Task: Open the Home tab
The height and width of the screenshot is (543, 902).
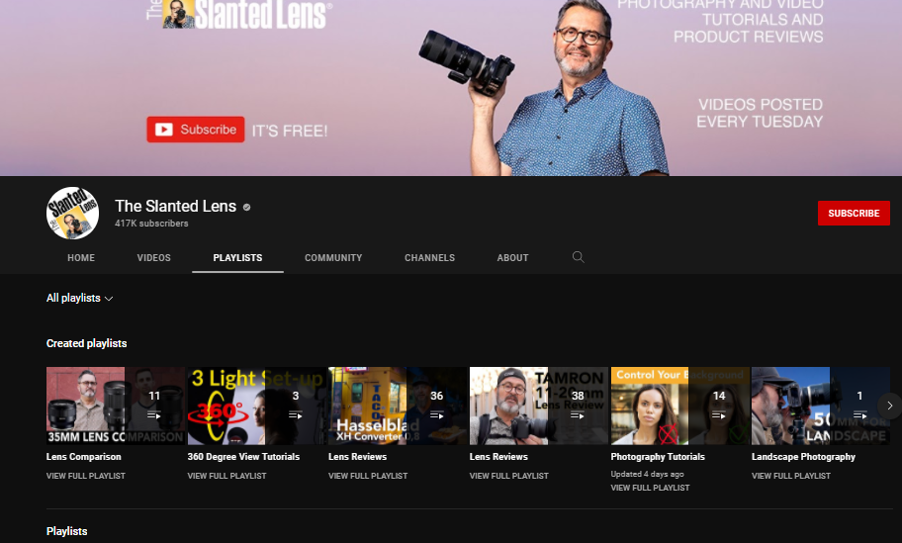Action: pyautogui.click(x=81, y=258)
